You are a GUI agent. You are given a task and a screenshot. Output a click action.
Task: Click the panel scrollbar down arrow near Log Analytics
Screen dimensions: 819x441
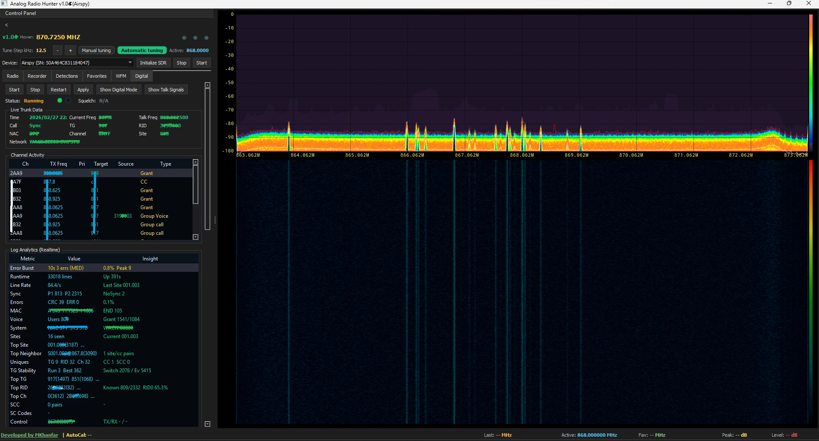207,424
